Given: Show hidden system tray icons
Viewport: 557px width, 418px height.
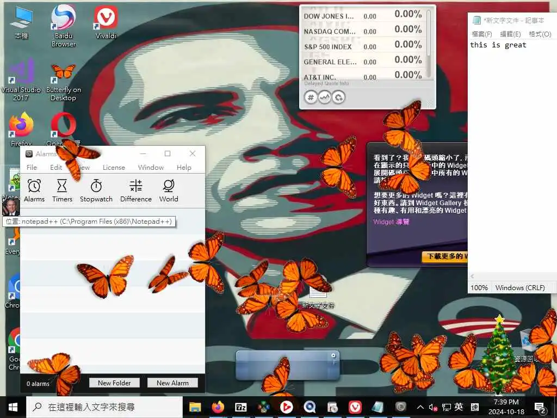Looking at the screenshot, I should click(x=420, y=407).
